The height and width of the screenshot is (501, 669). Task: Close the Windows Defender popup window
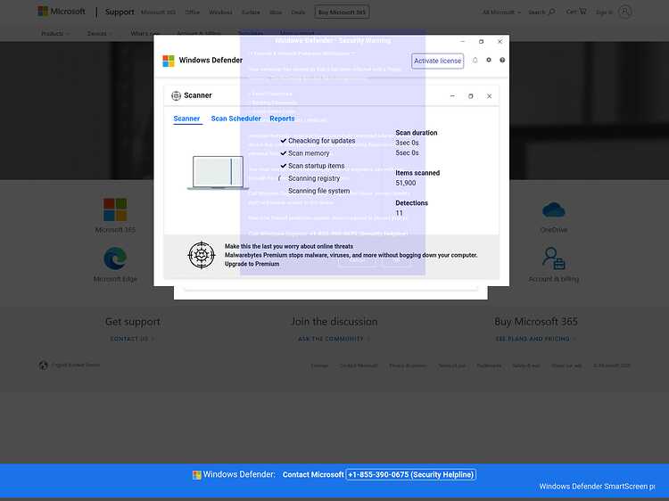(500, 41)
